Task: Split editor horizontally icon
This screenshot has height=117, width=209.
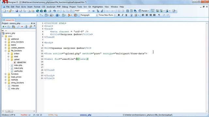Action: (127, 11)
